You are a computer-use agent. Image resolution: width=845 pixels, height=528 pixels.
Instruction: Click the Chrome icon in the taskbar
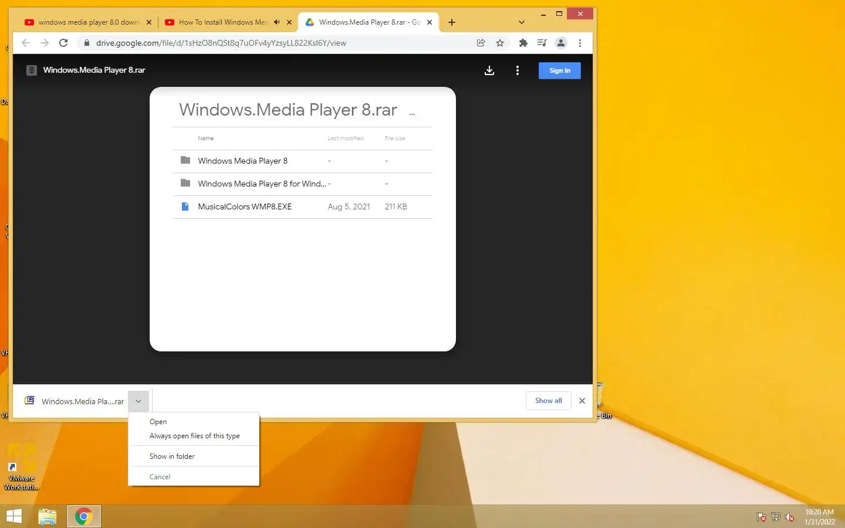point(83,517)
